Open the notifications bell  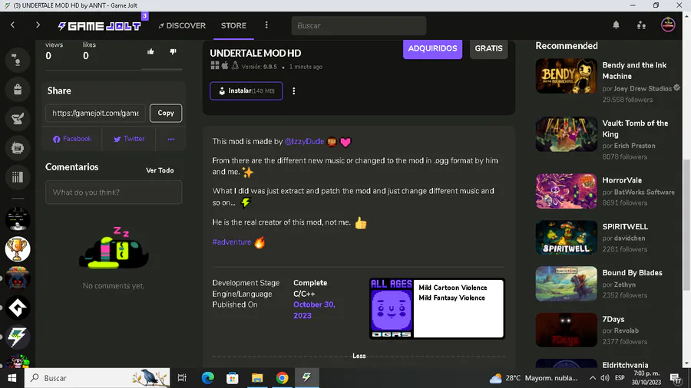pos(616,25)
